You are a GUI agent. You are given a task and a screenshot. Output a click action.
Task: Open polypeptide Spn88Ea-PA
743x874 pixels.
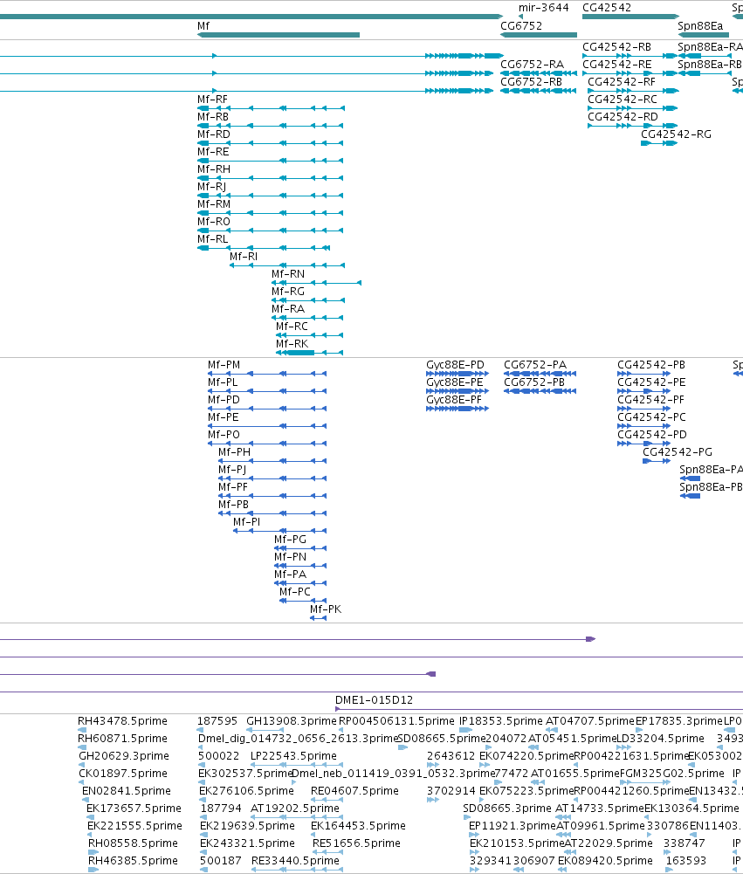point(712,470)
